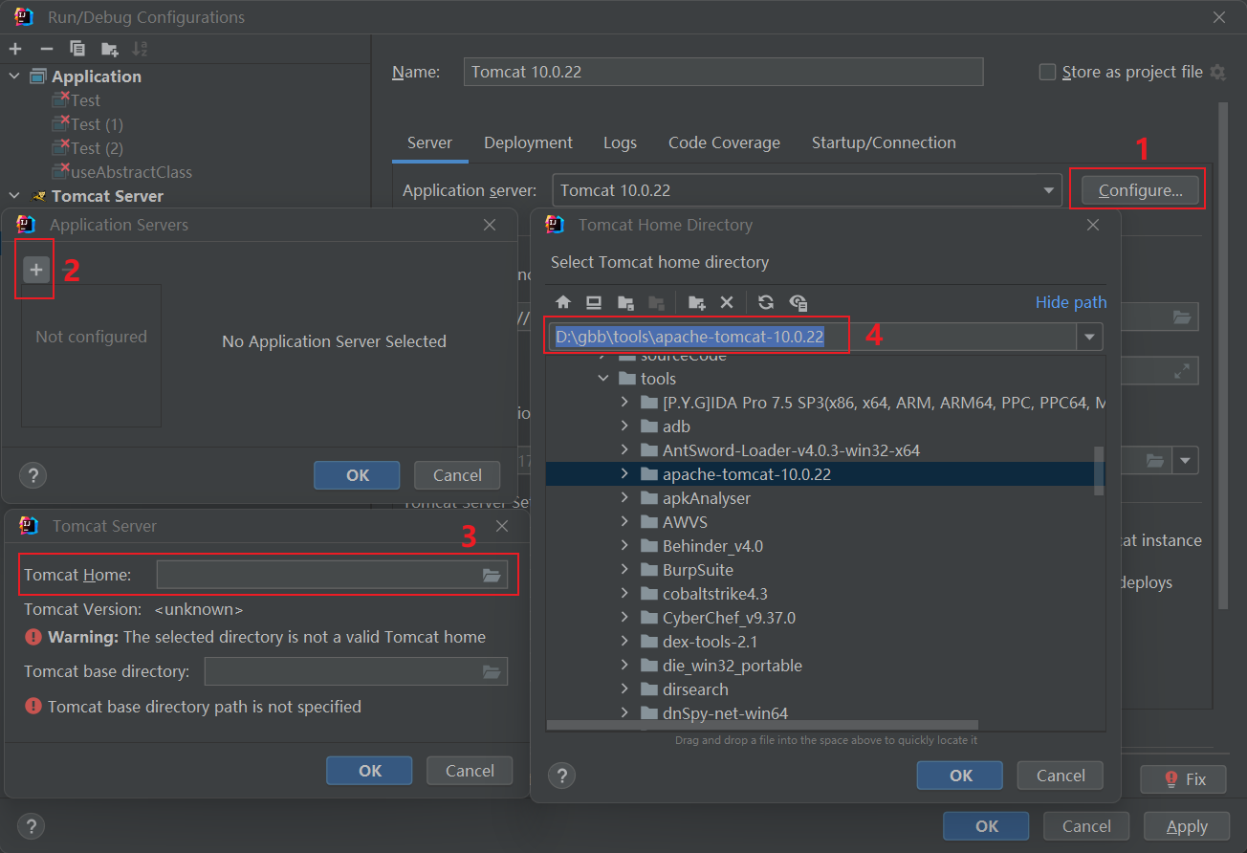This screenshot has width=1247, height=853.
Task: Cancel the Tomcat Server dialog
Action: 470,771
